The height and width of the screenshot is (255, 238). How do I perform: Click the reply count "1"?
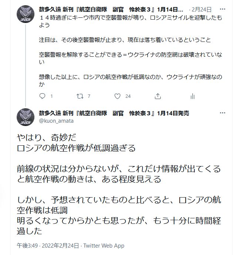51,96
